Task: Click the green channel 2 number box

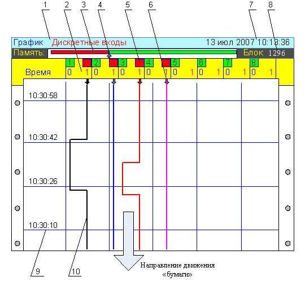Action: [96, 63]
